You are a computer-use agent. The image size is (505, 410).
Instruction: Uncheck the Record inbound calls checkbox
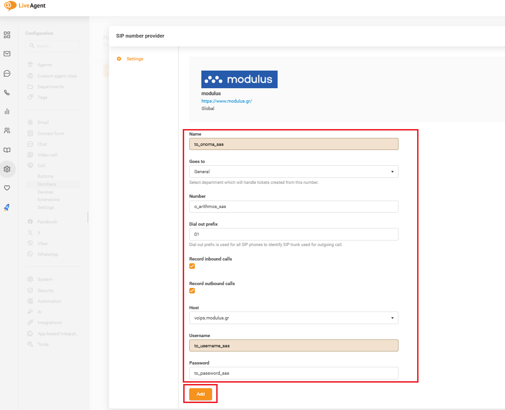click(192, 266)
